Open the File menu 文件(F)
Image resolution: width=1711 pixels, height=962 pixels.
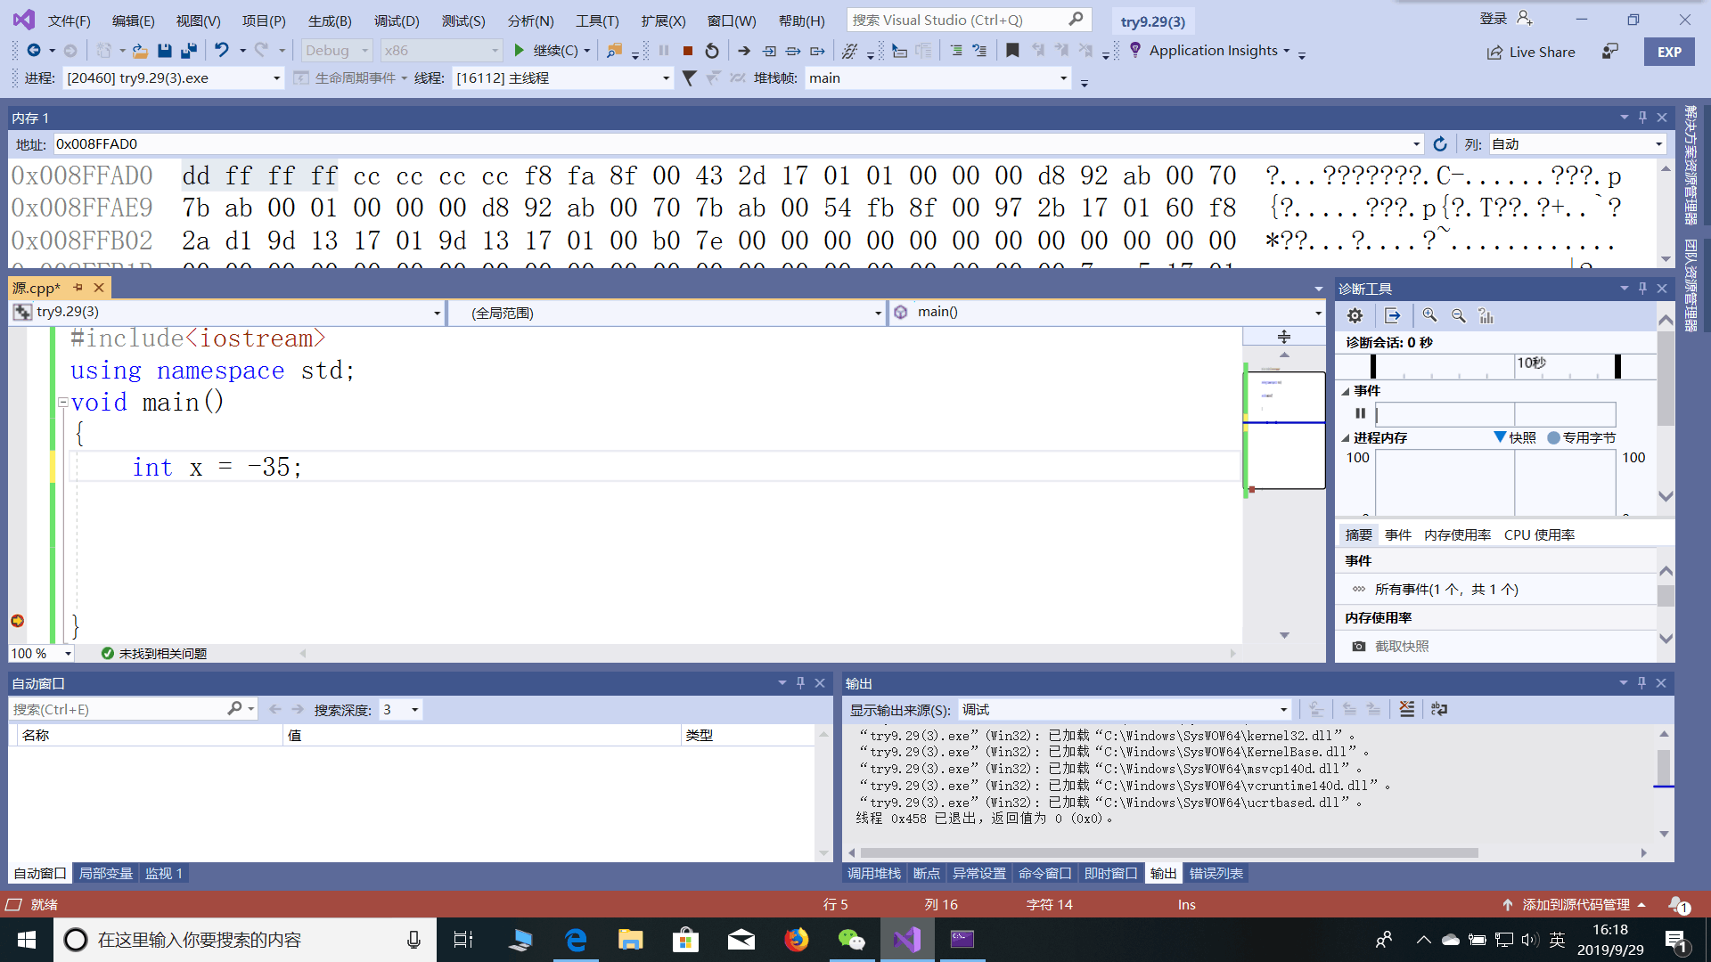pyautogui.click(x=70, y=20)
